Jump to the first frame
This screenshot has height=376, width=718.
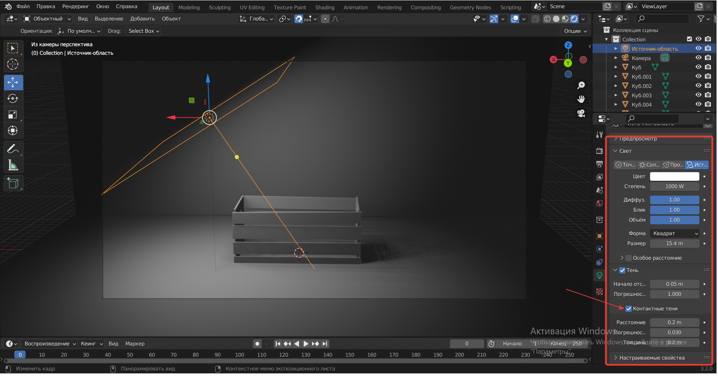pos(278,344)
